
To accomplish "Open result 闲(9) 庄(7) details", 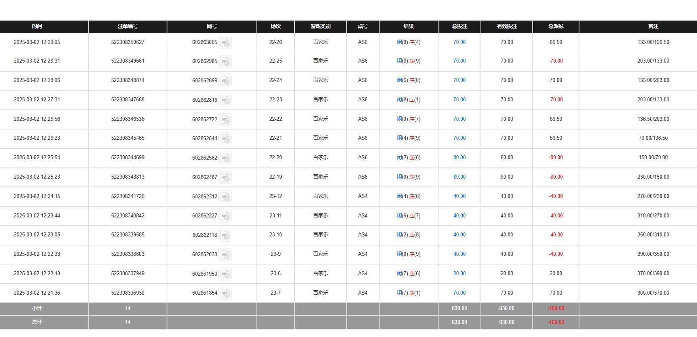I will coord(408,216).
